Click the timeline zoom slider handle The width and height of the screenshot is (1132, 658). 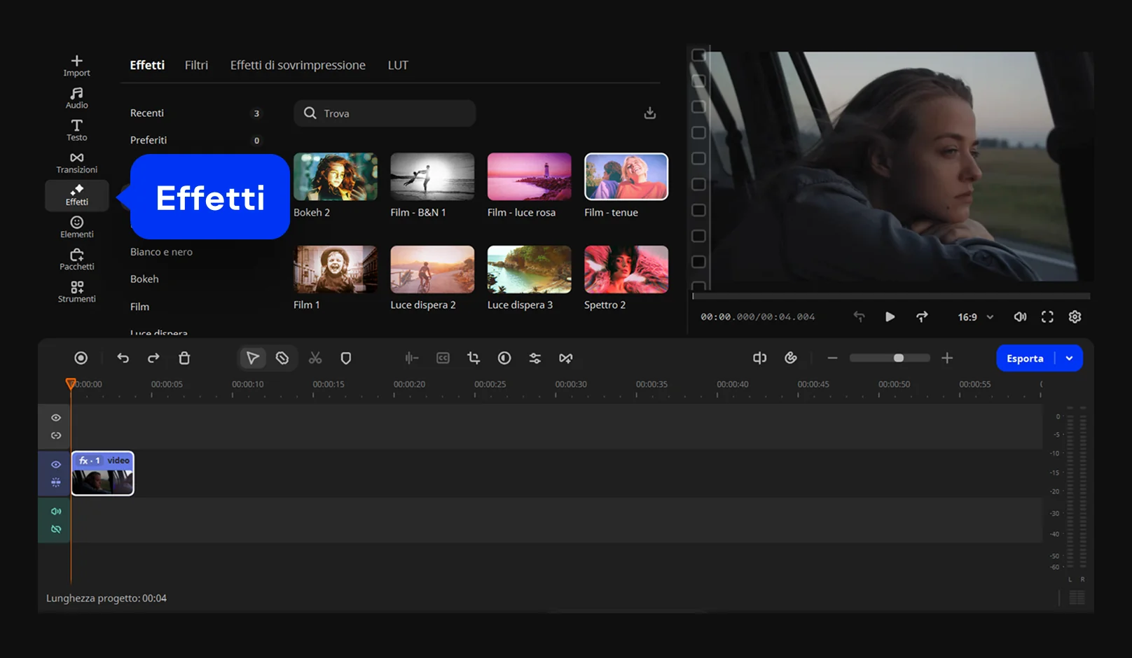point(898,358)
